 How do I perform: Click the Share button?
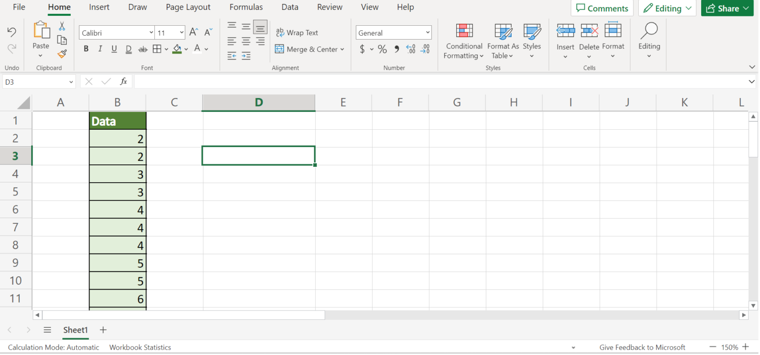(727, 8)
